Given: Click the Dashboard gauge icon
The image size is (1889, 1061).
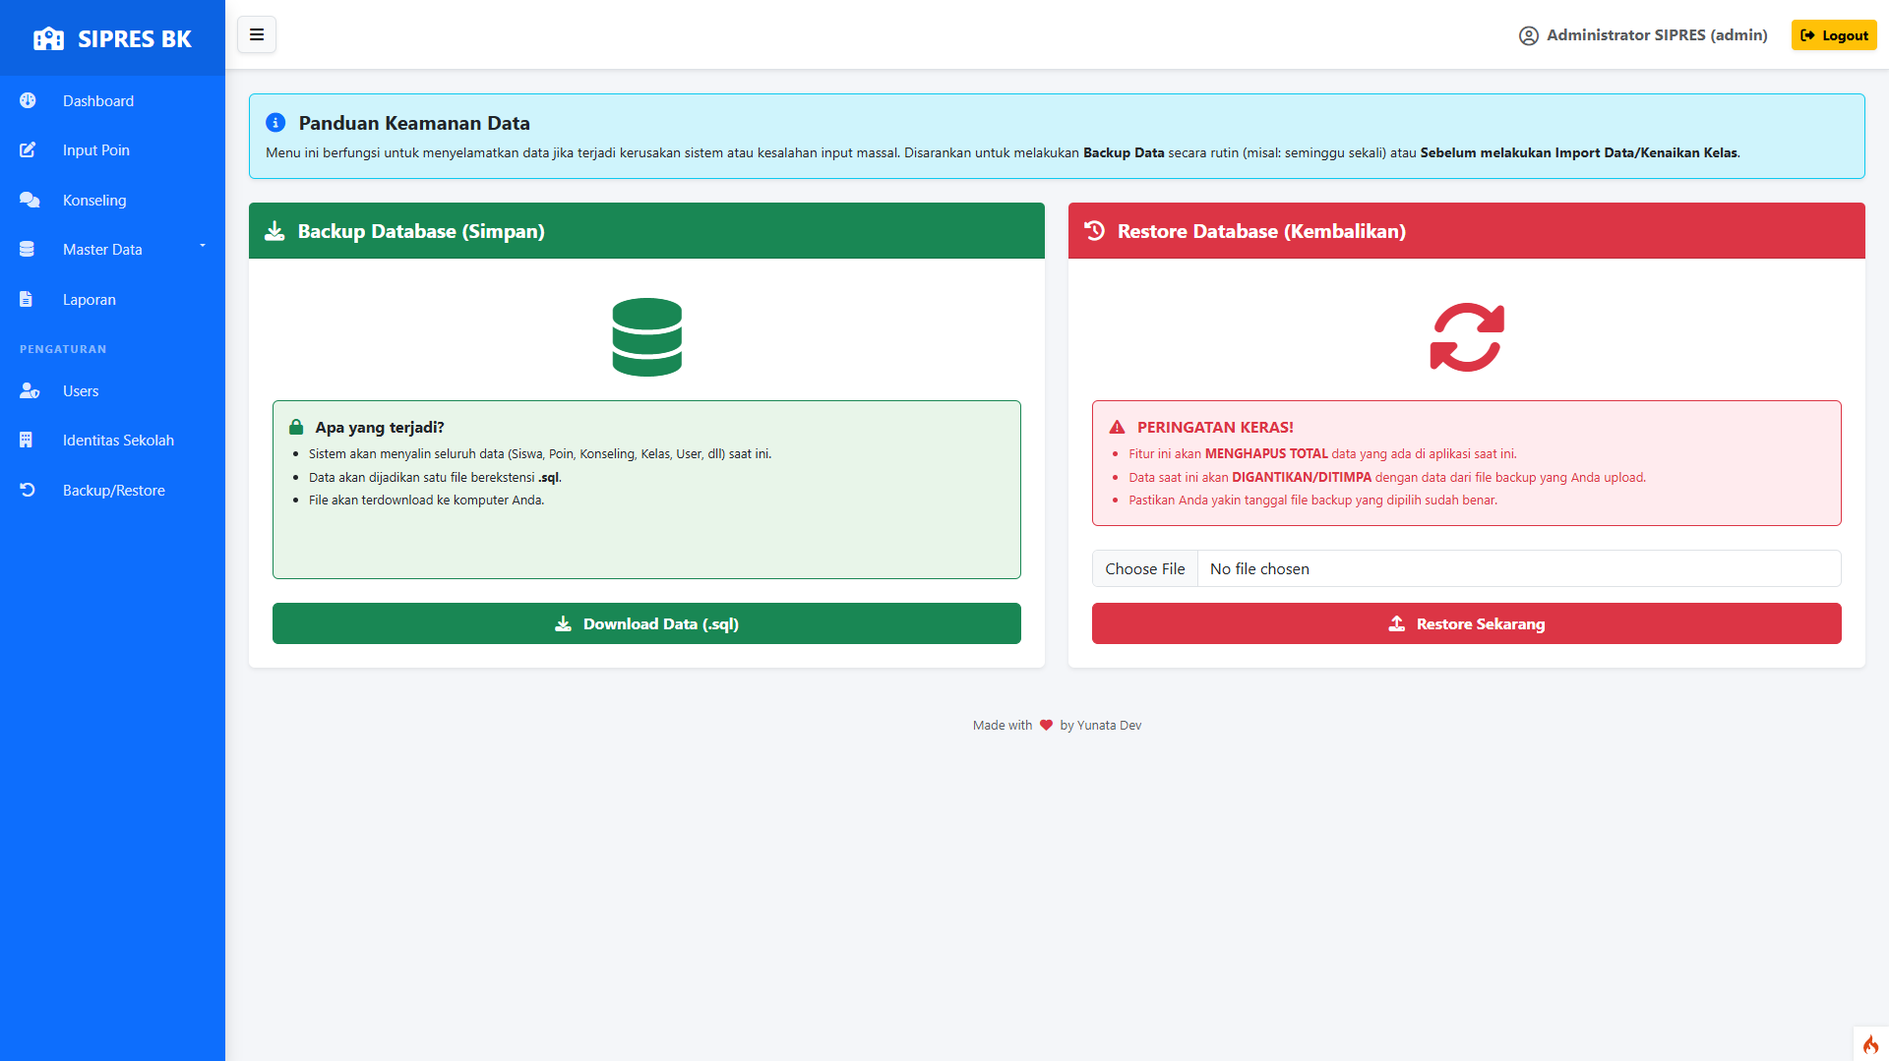Looking at the screenshot, I should pos(28,100).
